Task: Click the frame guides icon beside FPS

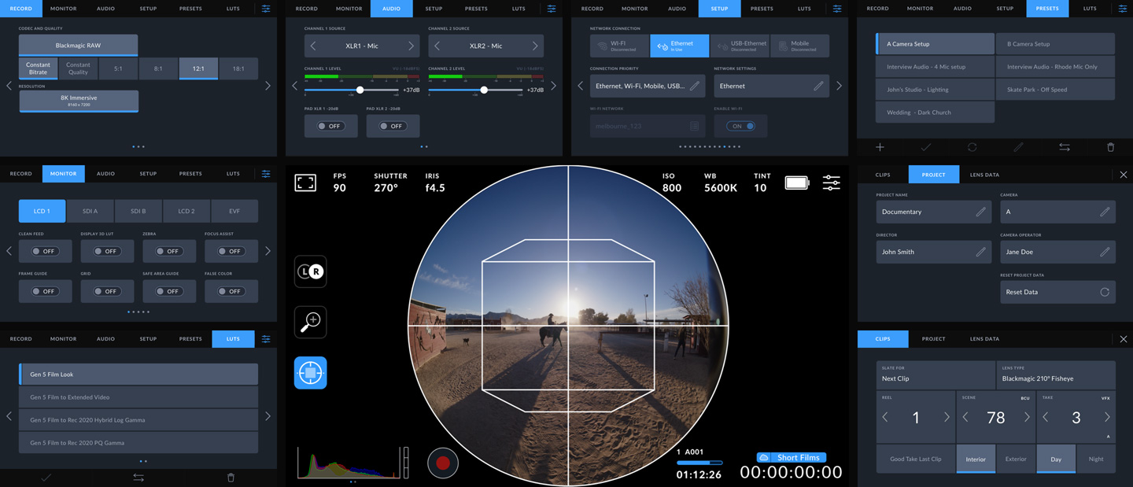Action: (x=305, y=183)
